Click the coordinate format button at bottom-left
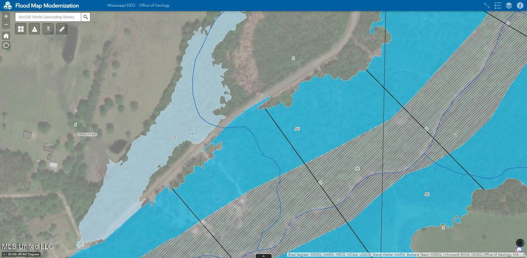Image resolution: width=527 pixels, height=258 pixels. [4, 254]
